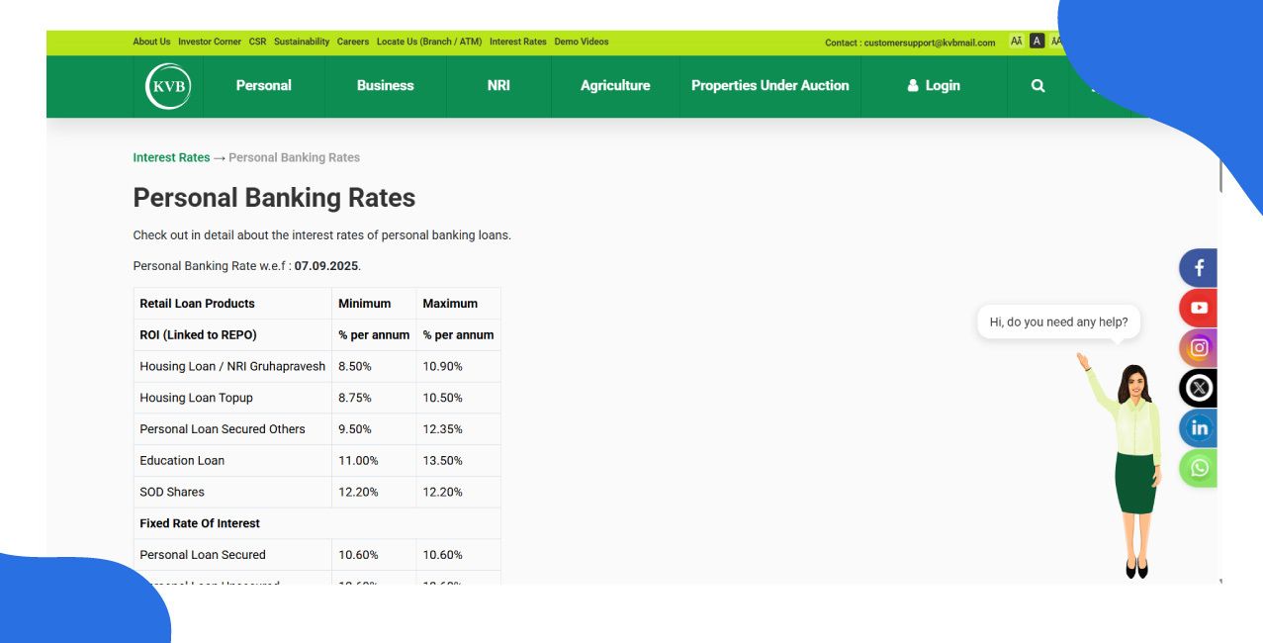The height and width of the screenshot is (643, 1263).
Task: Click the Login button
Action: tap(934, 86)
